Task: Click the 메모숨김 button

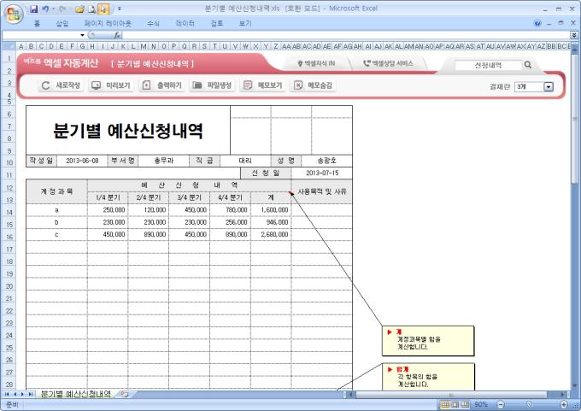Action: [313, 85]
